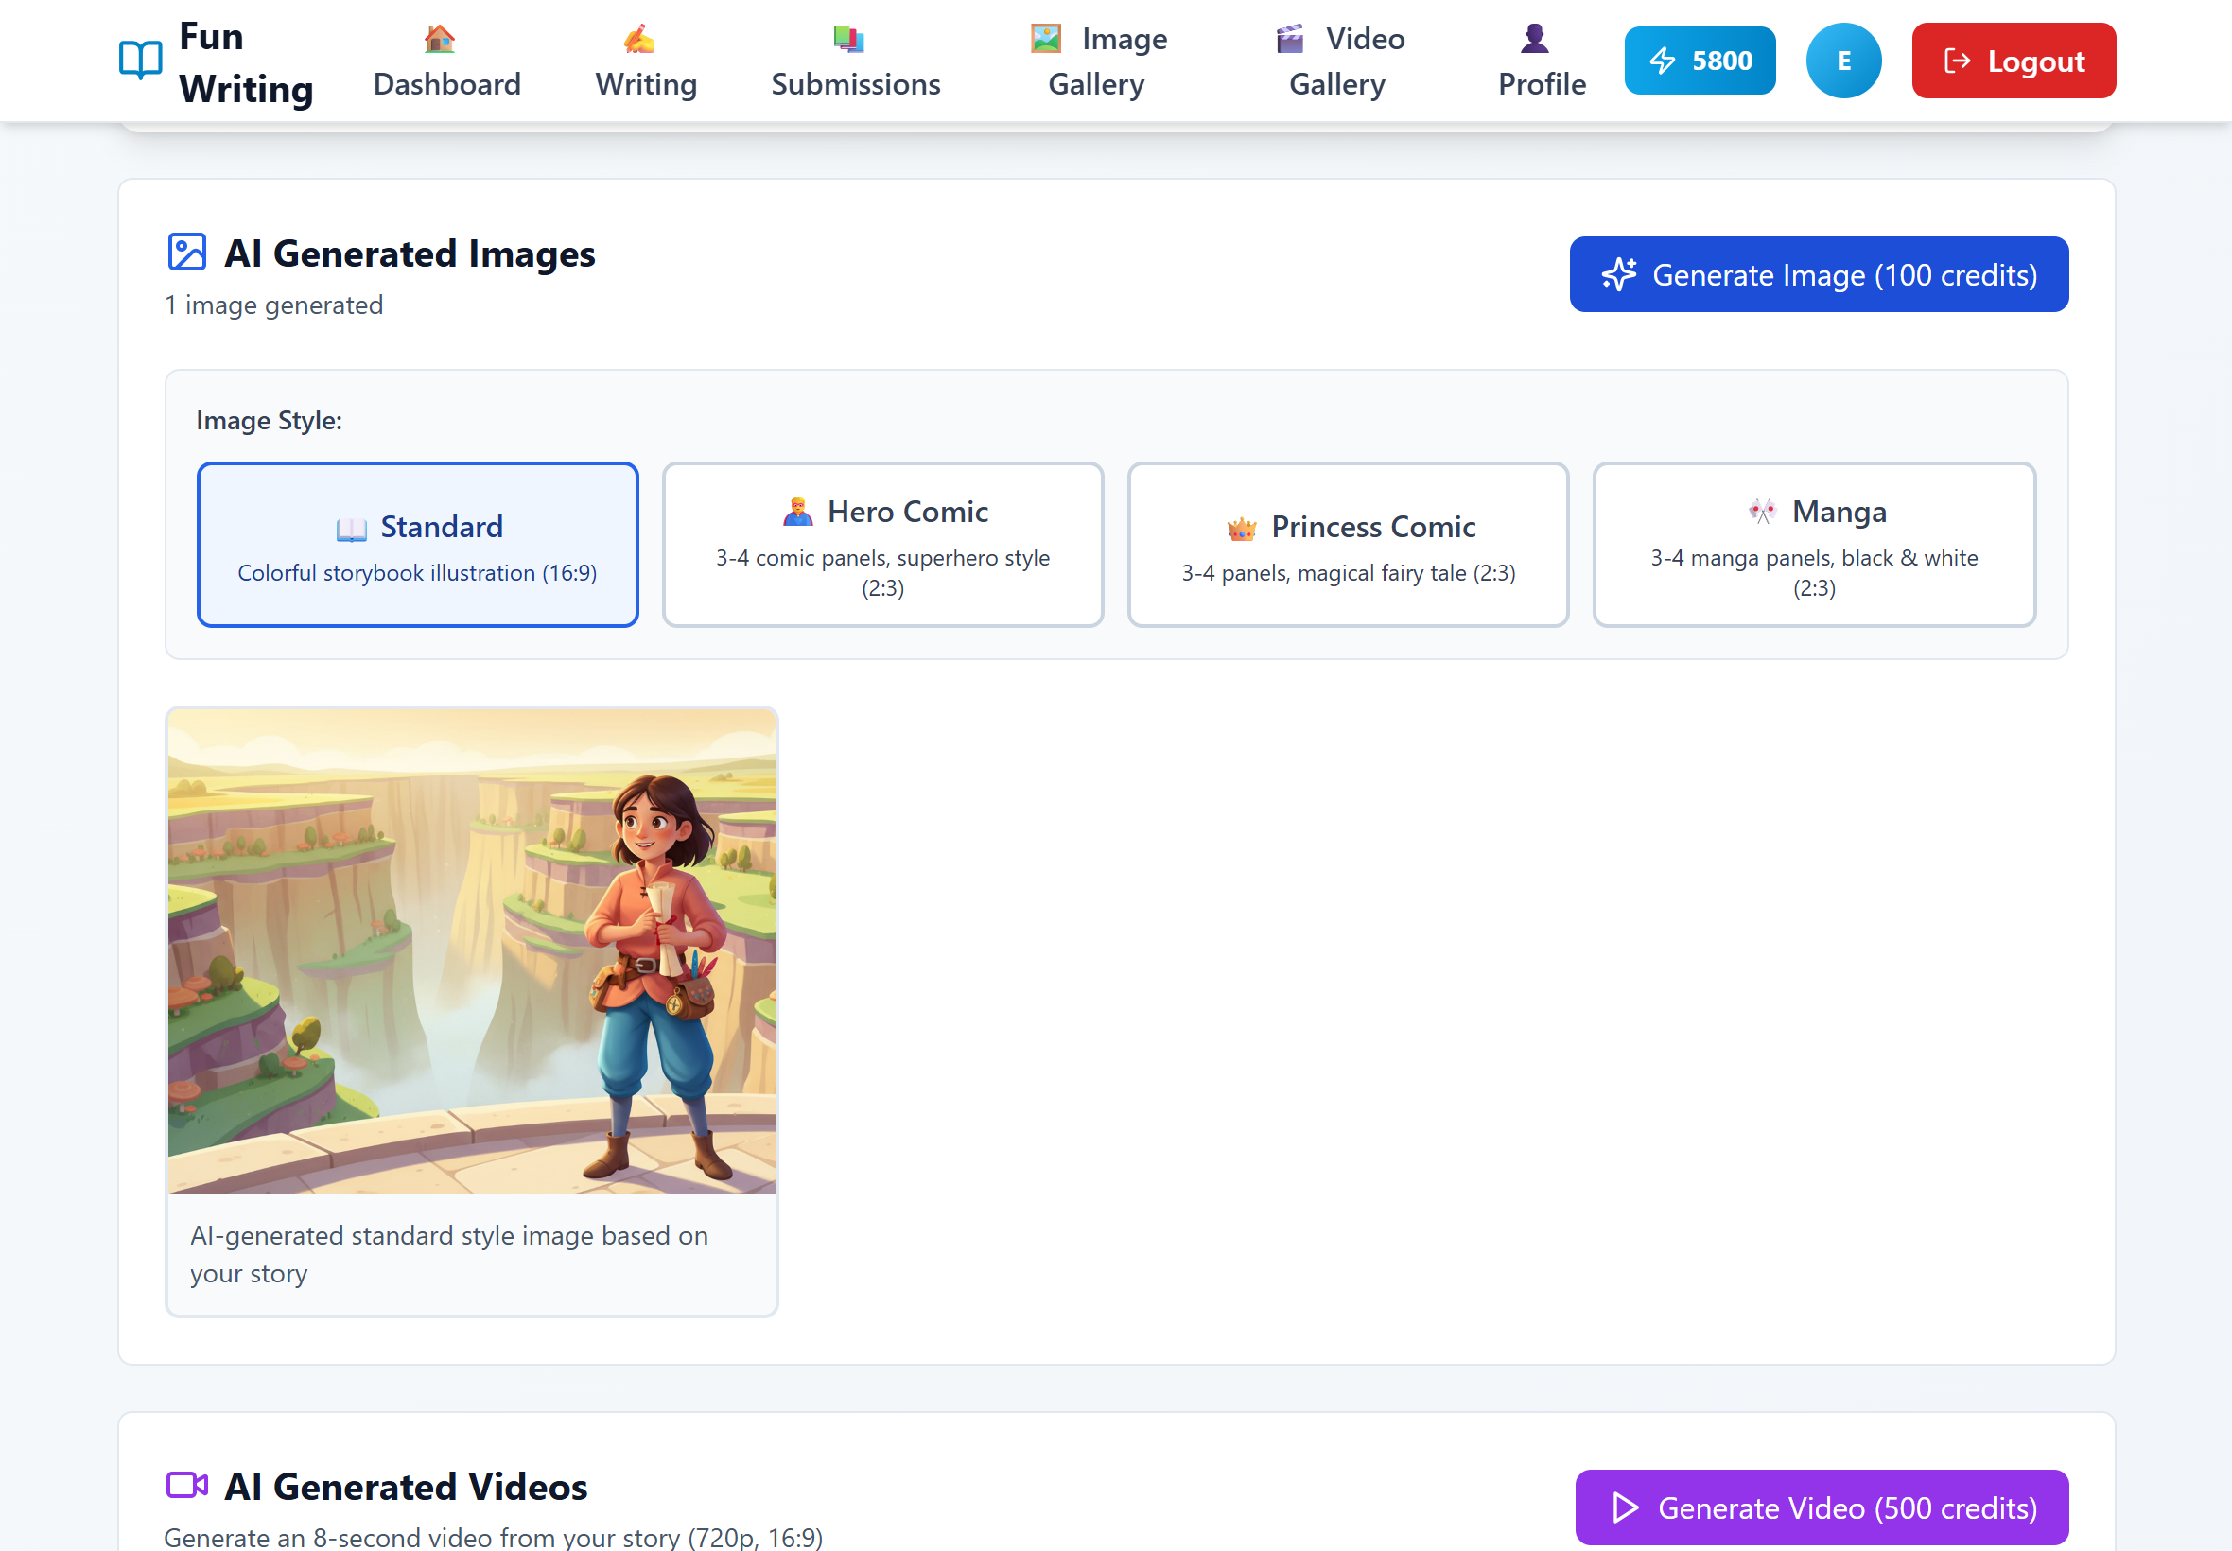Click the 5800 credits balance badge
The width and height of the screenshot is (2232, 1551).
tap(1700, 61)
